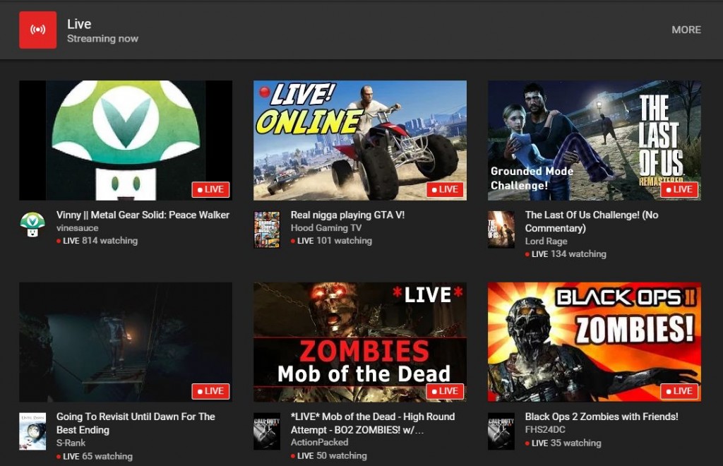Open the ActionPacked Call of Duty avatar

click(267, 431)
